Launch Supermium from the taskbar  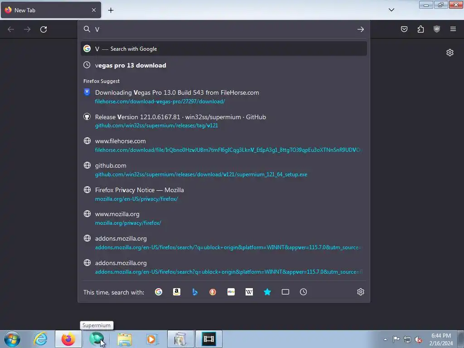coord(97,339)
